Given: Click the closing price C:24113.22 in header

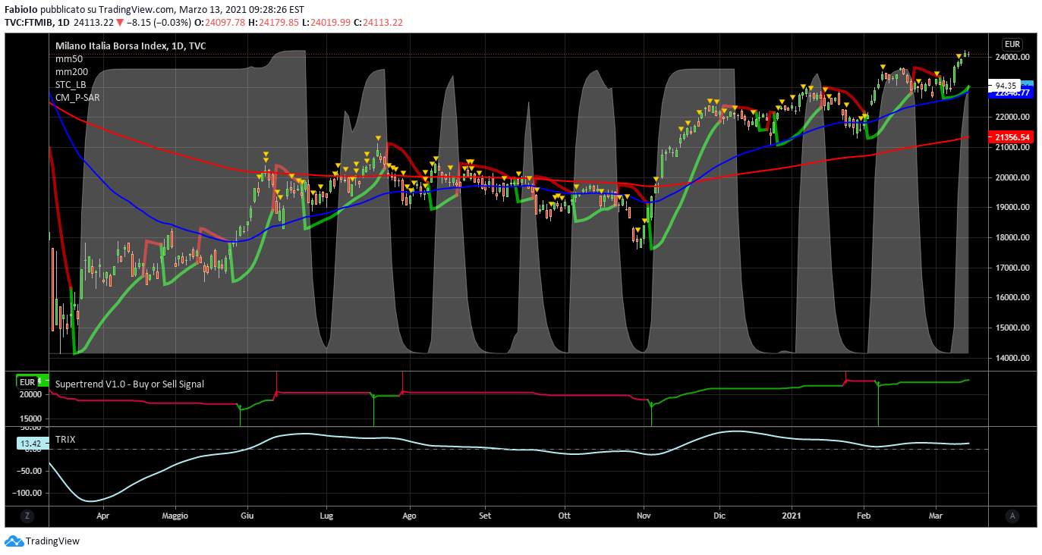Looking at the screenshot, I should click(x=377, y=23).
